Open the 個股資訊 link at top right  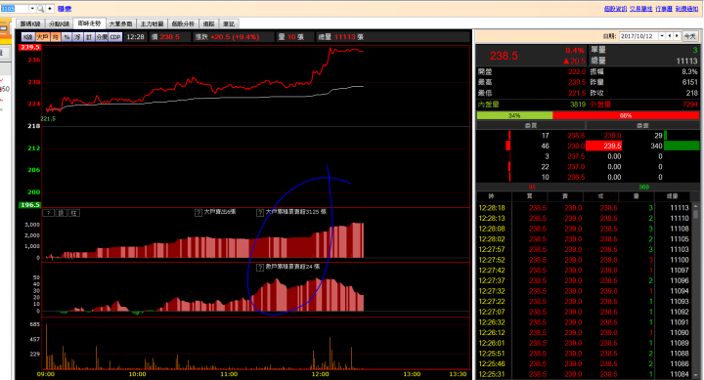(x=615, y=9)
